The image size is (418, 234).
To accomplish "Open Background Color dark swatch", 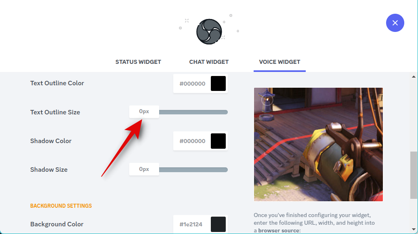I will click(x=218, y=224).
